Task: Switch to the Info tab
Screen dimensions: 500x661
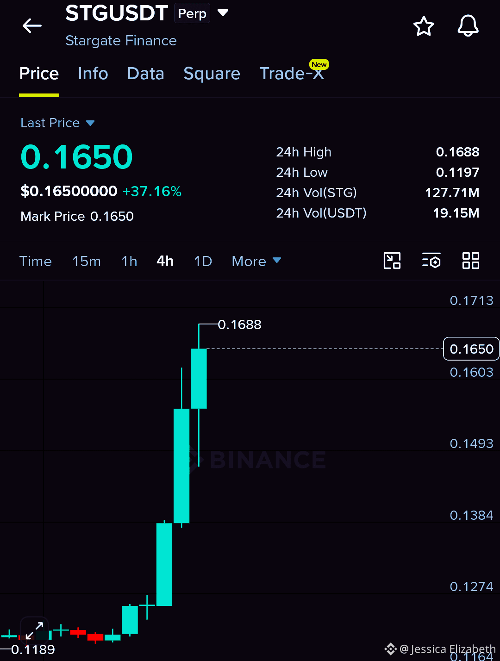Action: (93, 74)
